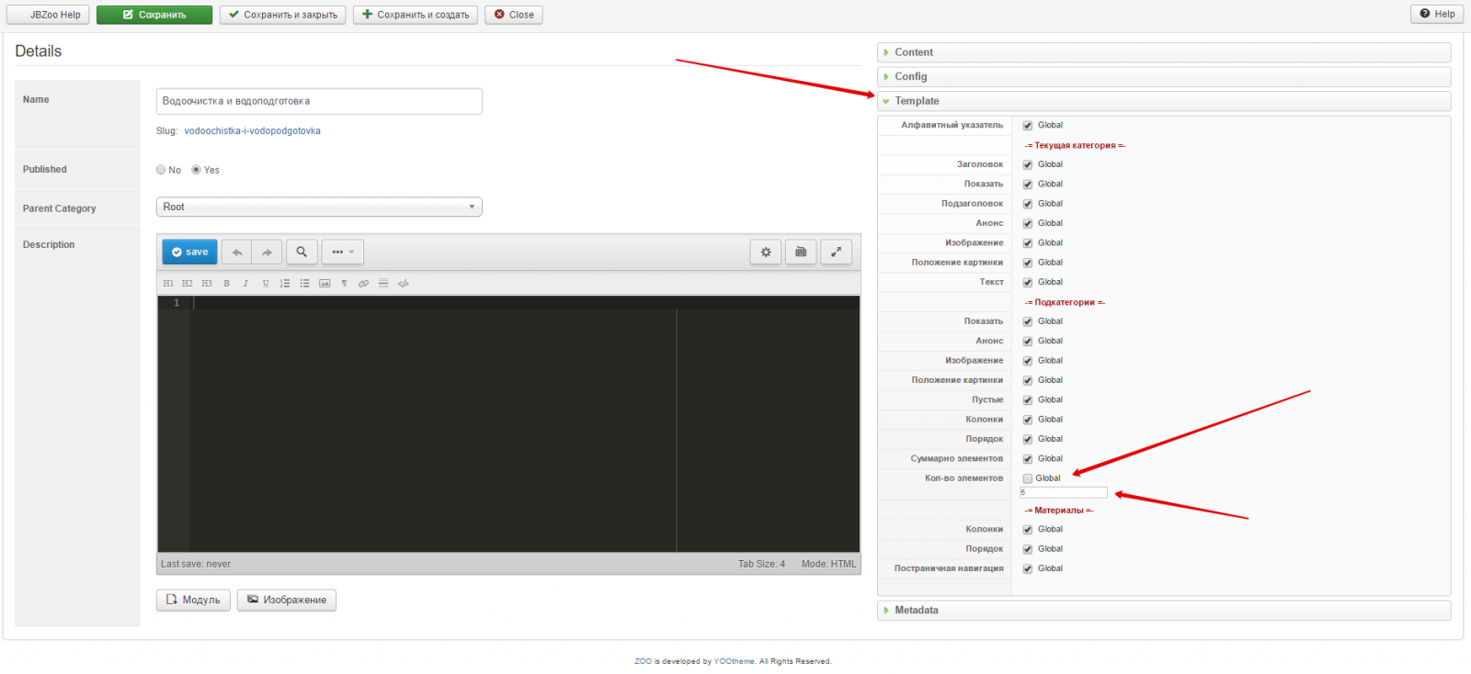Expand the Content panel

(1164, 52)
